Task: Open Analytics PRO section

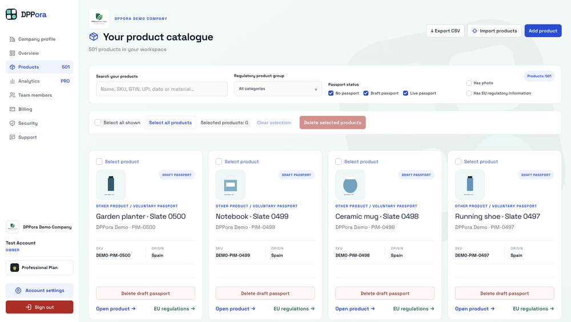Action: click(x=39, y=81)
